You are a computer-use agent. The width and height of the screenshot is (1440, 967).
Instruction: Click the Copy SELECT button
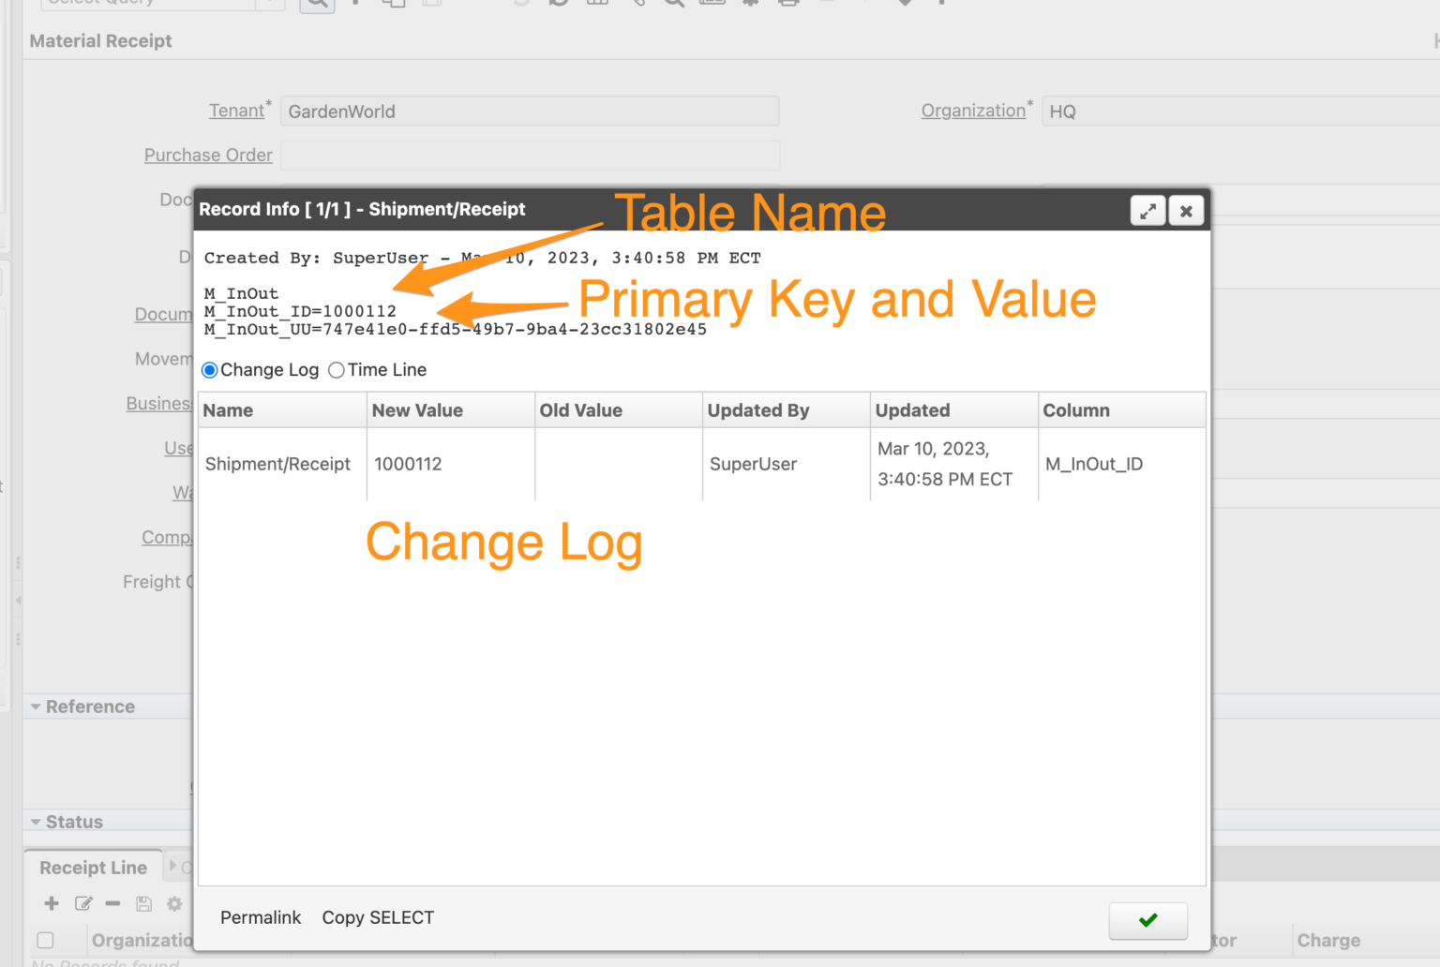pos(378,917)
